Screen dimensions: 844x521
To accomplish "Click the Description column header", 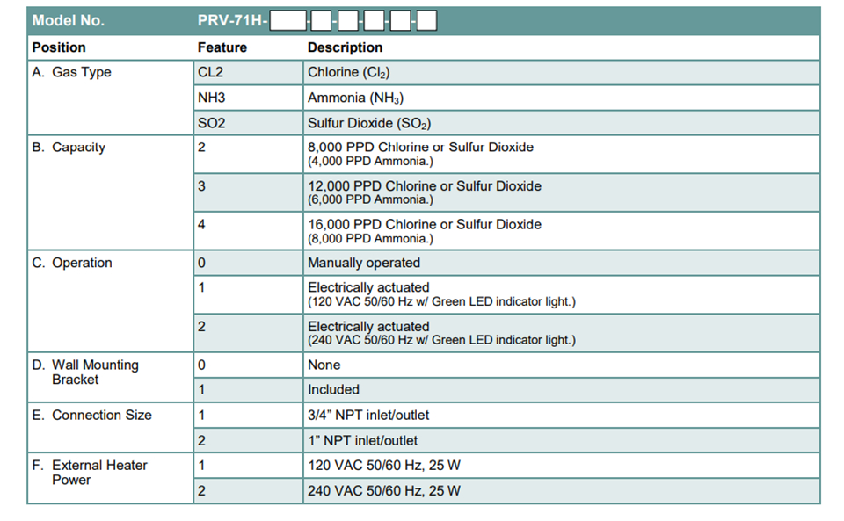I will [345, 47].
